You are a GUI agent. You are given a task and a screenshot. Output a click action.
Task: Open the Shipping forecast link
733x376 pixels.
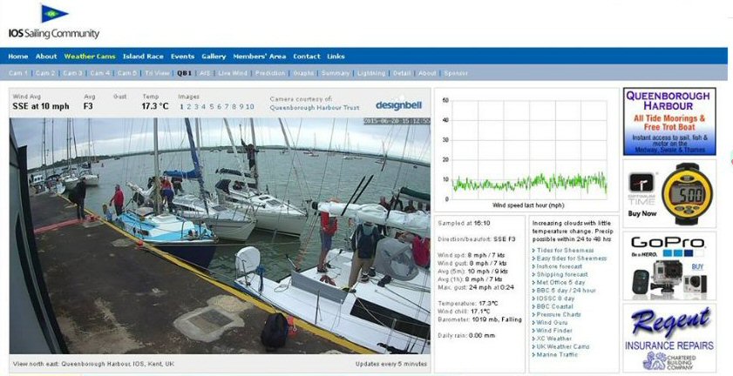(x=563, y=274)
